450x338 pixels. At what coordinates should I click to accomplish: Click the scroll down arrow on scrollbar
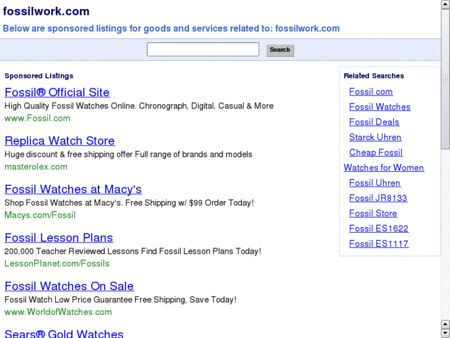pos(445,333)
